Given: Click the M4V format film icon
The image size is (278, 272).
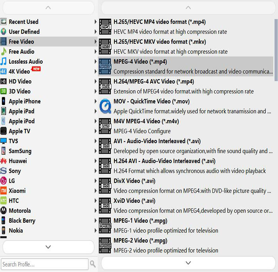Looking at the screenshot, I should click(105, 126).
